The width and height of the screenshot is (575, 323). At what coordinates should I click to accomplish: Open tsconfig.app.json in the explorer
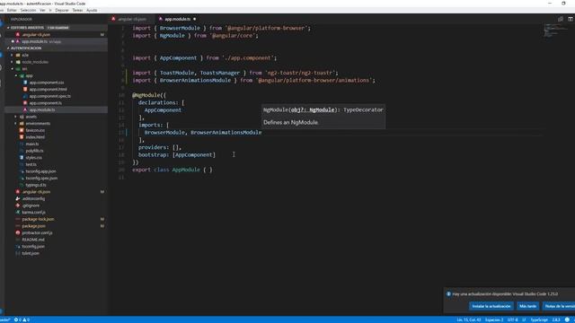tap(40, 171)
